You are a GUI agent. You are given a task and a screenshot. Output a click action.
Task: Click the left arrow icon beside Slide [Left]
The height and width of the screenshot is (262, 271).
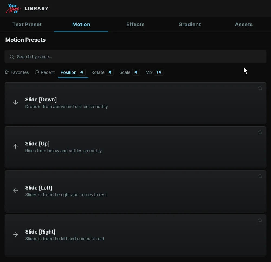click(15, 190)
